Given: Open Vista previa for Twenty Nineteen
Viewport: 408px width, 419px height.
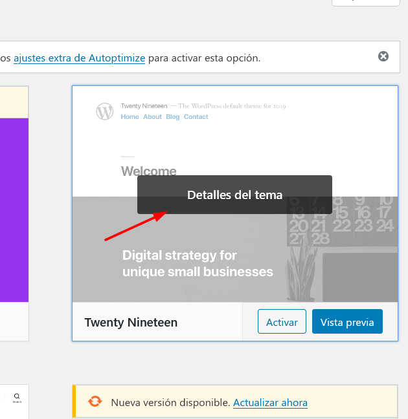Looking at the screenshot, I should 347,321.
